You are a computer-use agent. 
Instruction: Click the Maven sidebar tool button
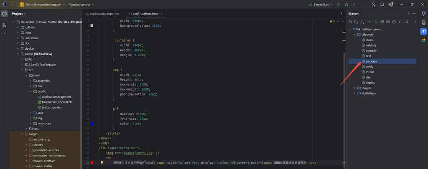(423, 31)
